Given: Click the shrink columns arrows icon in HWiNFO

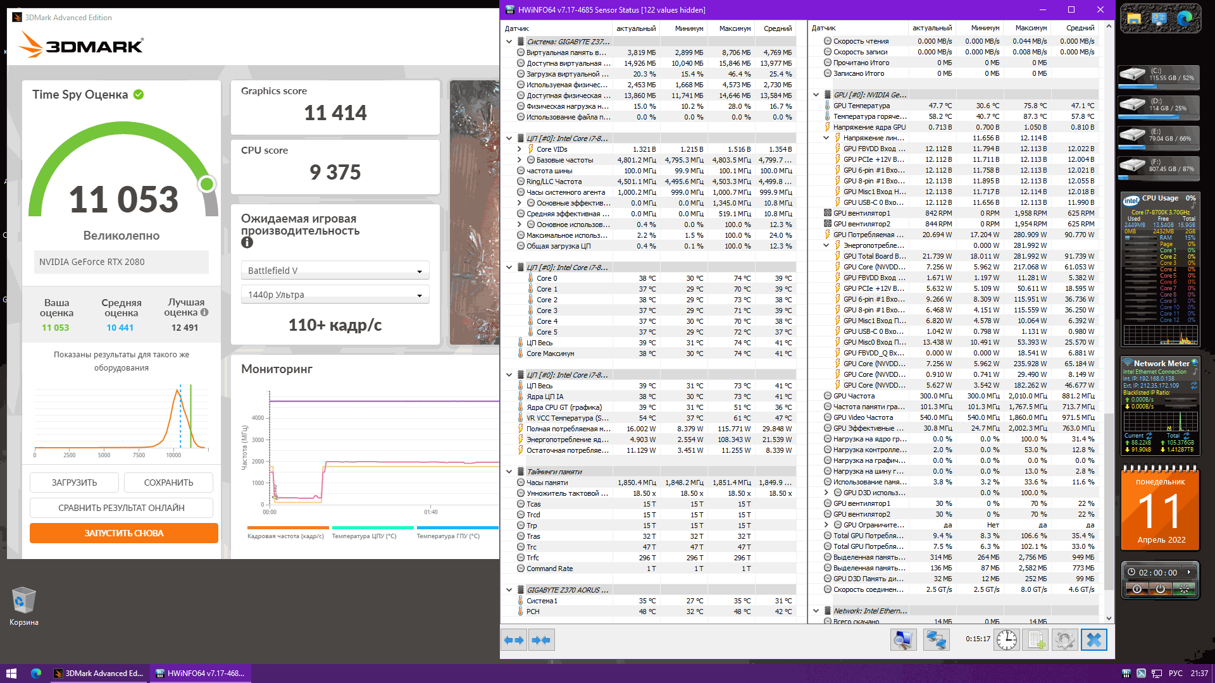Looking at the screenshot, I should click(x=541, y=640).
